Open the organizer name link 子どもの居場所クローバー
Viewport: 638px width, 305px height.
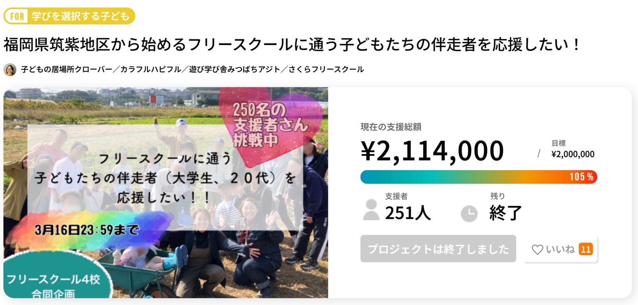coord(66,70)
